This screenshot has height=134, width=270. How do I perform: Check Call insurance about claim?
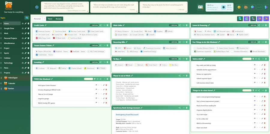[195, 83]
